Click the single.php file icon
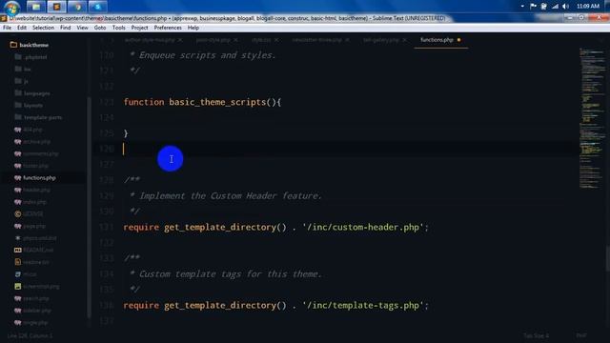Viewport: 610px width, 343px height. click(18, 322)
